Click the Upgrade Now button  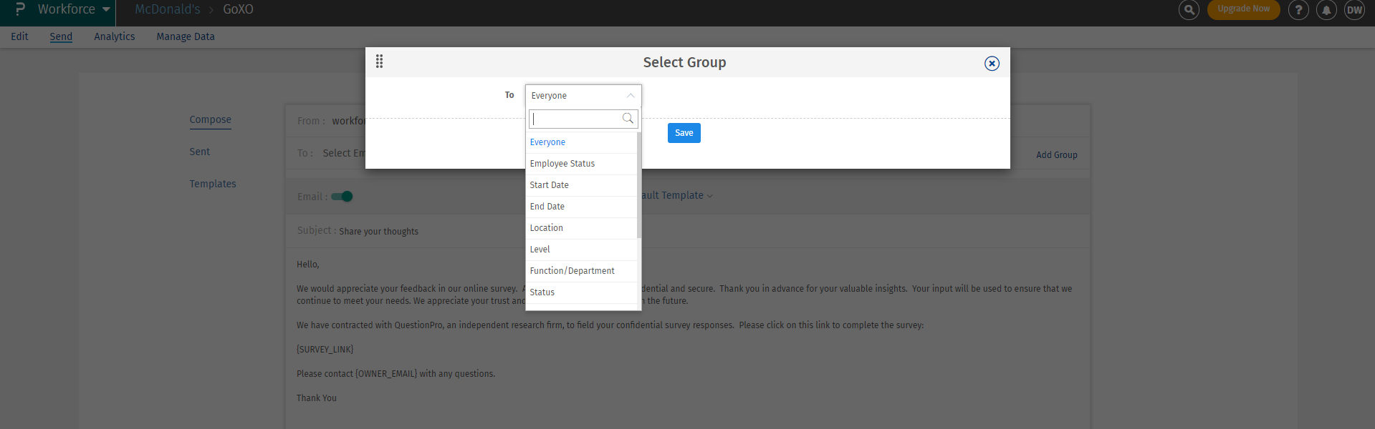(x=1243, y=9)
